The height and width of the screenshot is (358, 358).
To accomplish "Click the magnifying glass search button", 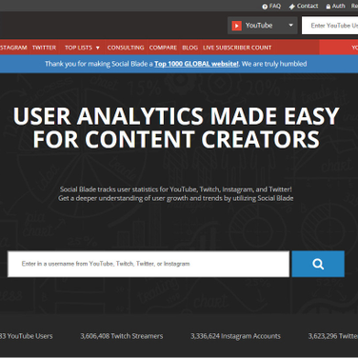I will pyautogui.click(x=318, y=264).
